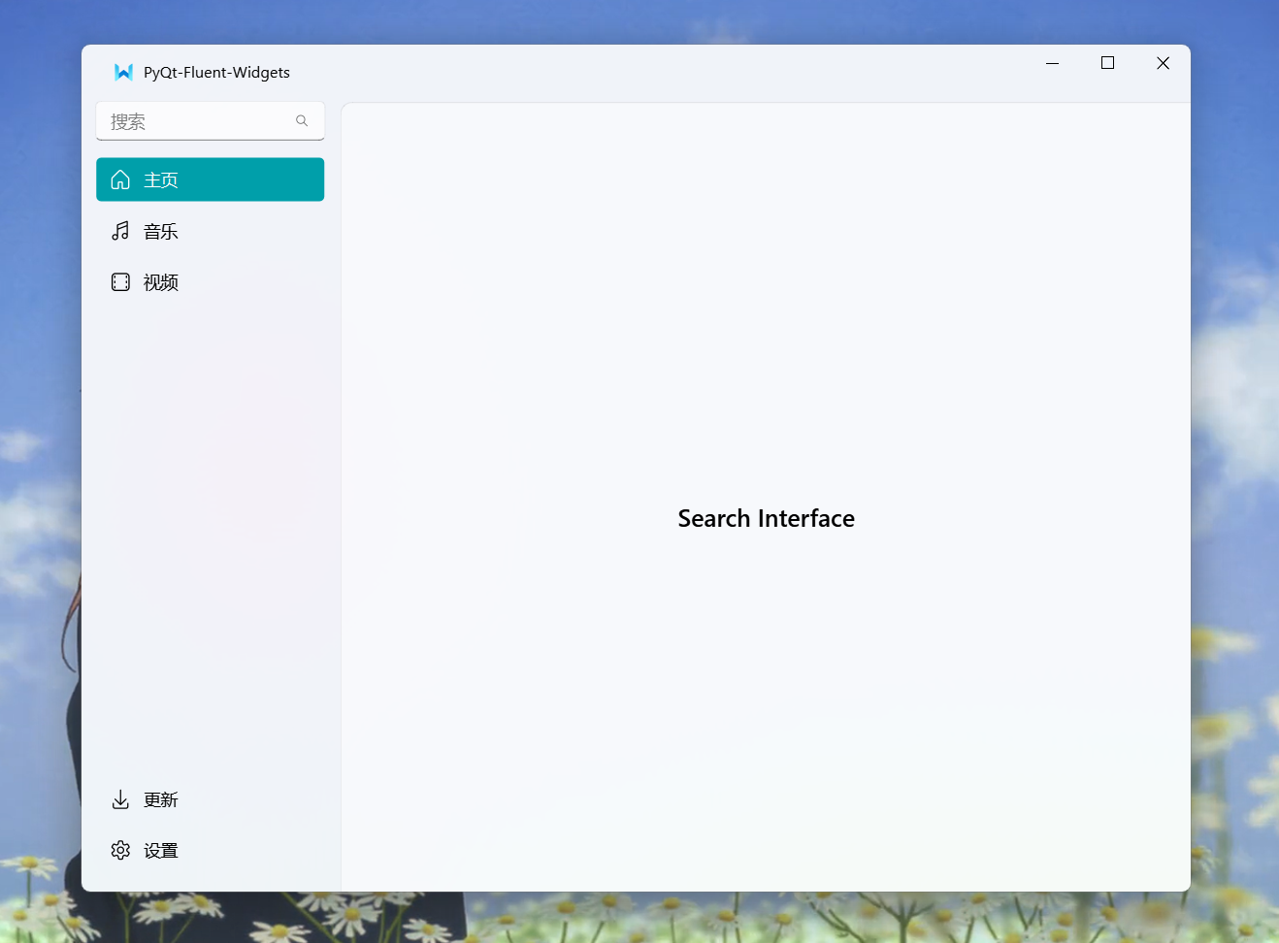The image size is (1279, 943).
Task: Maximize the application window
Action: coord(1107,63)
